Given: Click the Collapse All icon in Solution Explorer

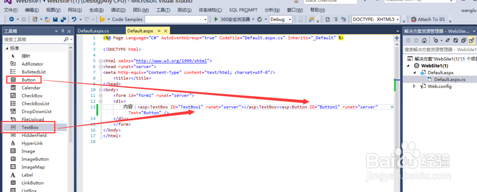Looking at the screenshot, I should (463, 40).
